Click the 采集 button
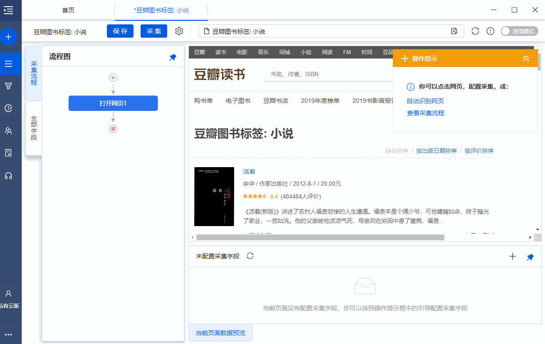Viewport: 545px width, 344px height. (154, 31)
